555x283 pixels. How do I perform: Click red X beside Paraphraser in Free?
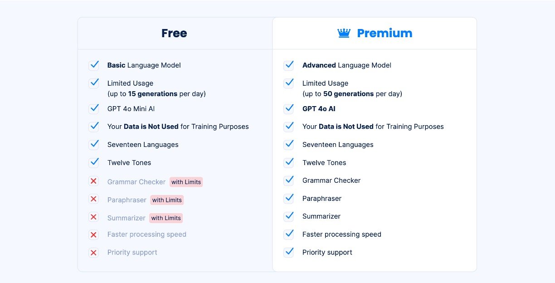(94, 199)
